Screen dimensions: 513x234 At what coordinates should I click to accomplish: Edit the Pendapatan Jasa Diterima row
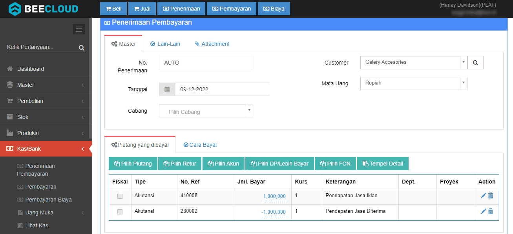(484, 211)
